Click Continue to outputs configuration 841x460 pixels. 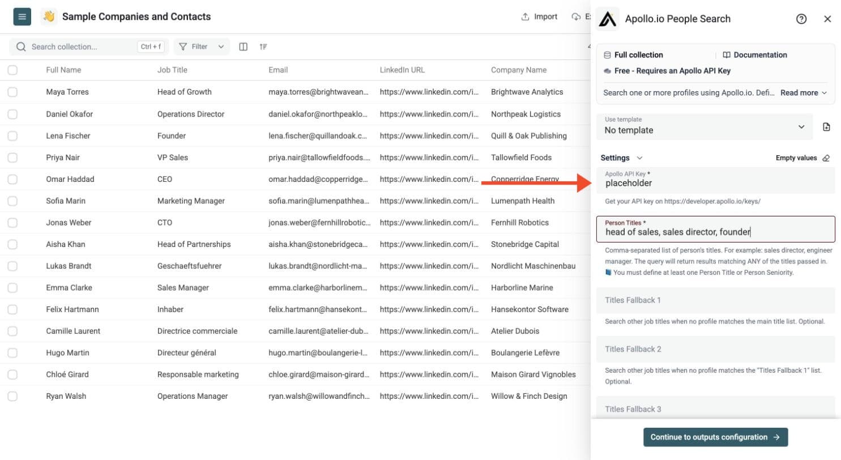click(x=715, y=437)
